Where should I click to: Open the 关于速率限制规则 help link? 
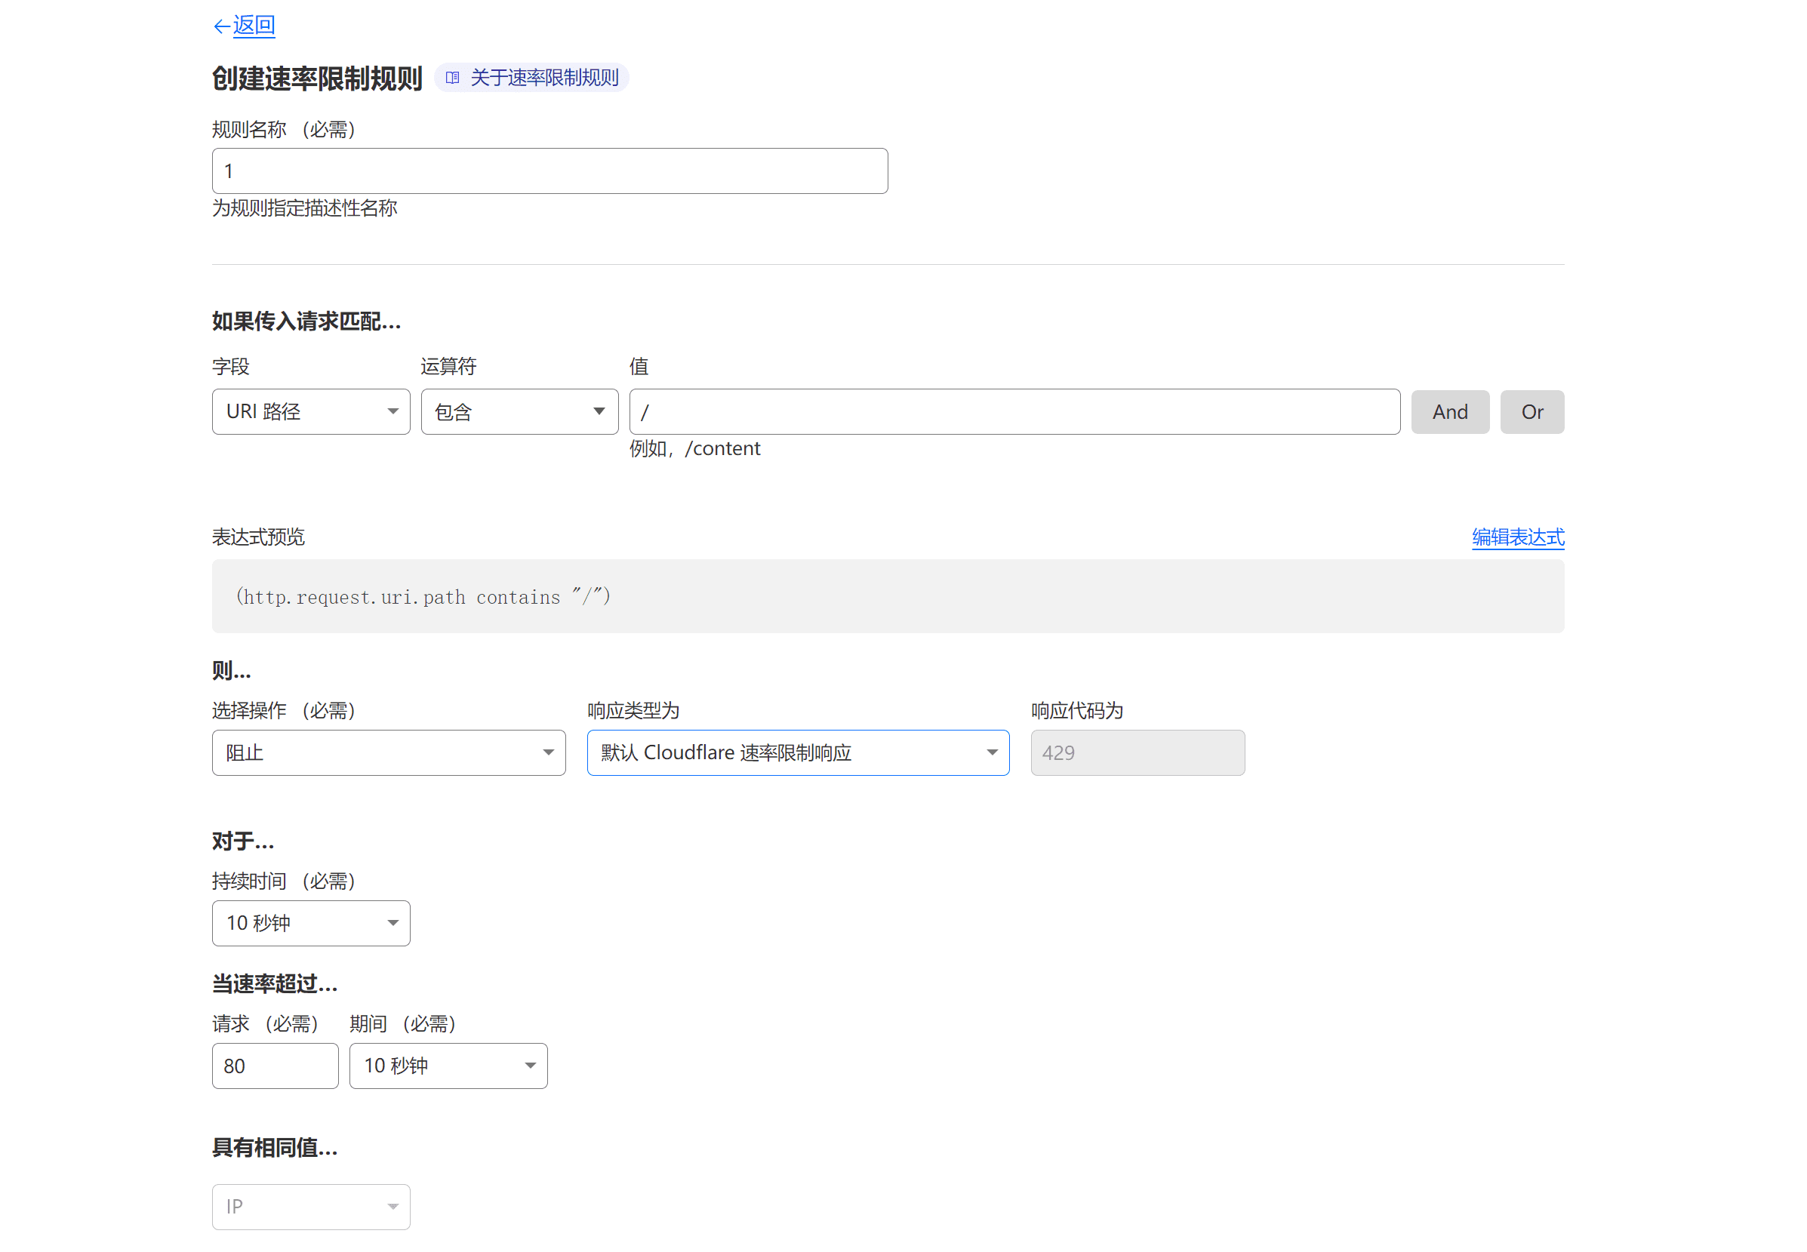tap(543, 78)
